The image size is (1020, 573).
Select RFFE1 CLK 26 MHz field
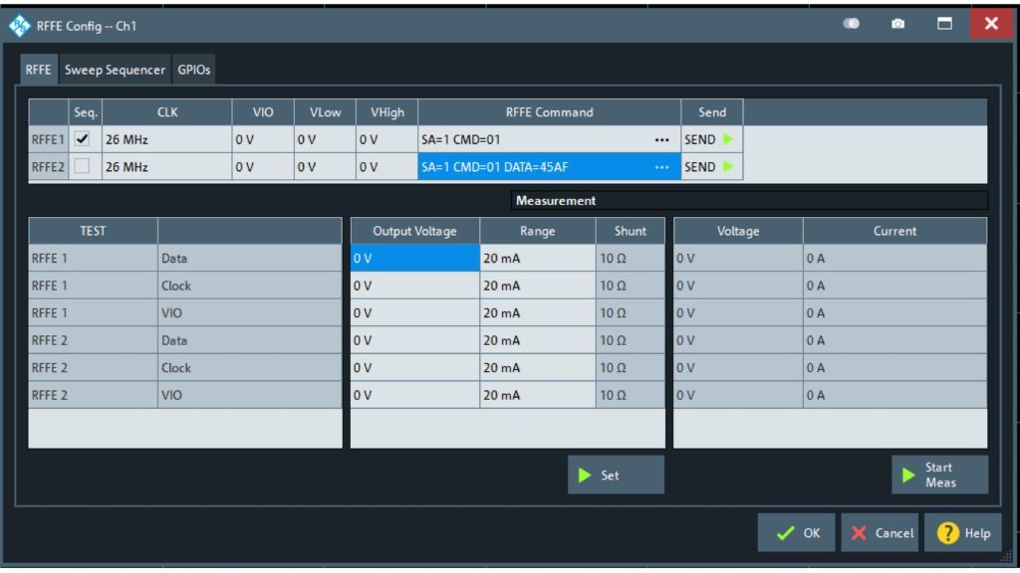(x=166, y=140)
